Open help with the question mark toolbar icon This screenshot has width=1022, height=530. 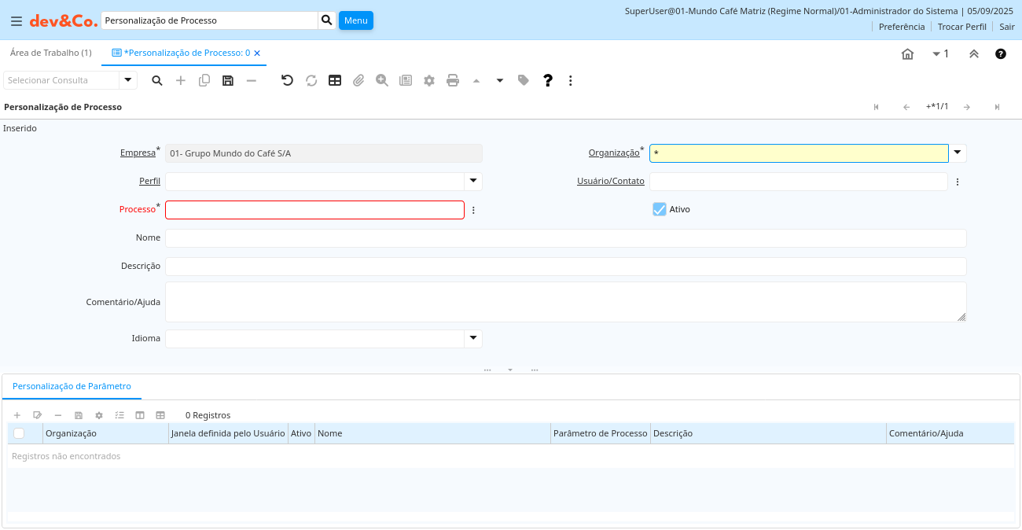coord(548,80)
